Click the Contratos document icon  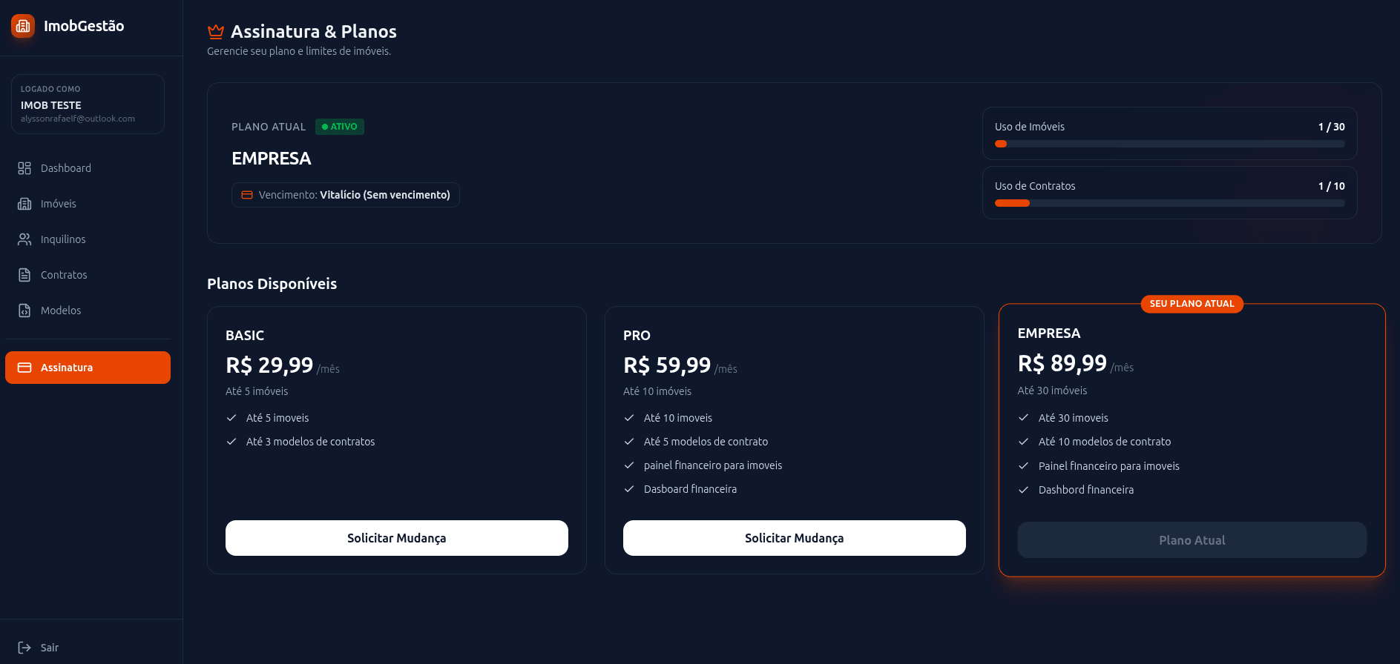[x=24, y=275]
